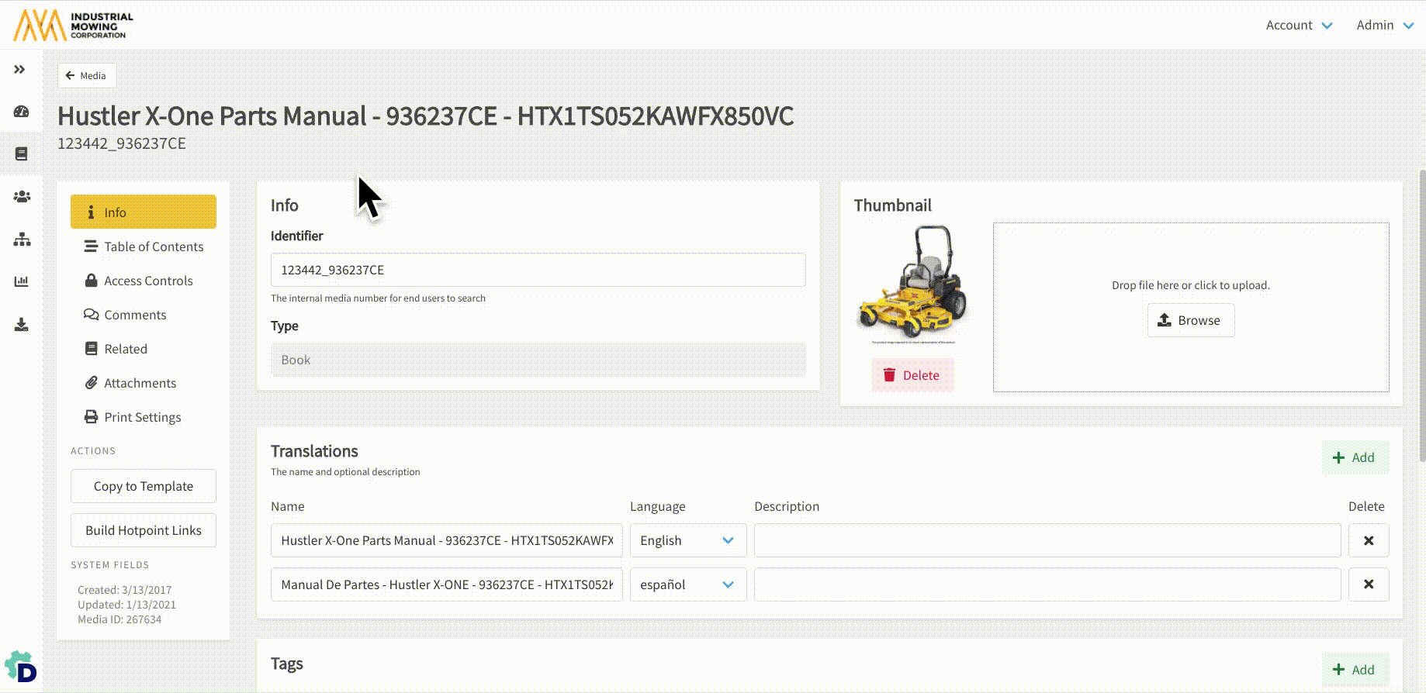Open the reports chart icon in sidebar
1426x693 pixels.
(x=22, y=281)
